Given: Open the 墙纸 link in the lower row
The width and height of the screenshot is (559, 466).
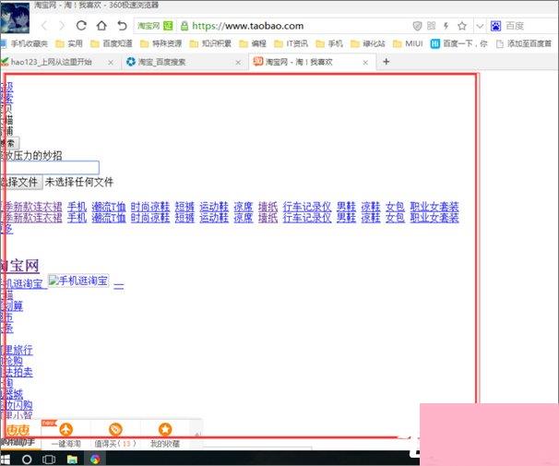Looking at the screenshot, I should (x=268, y=218).
